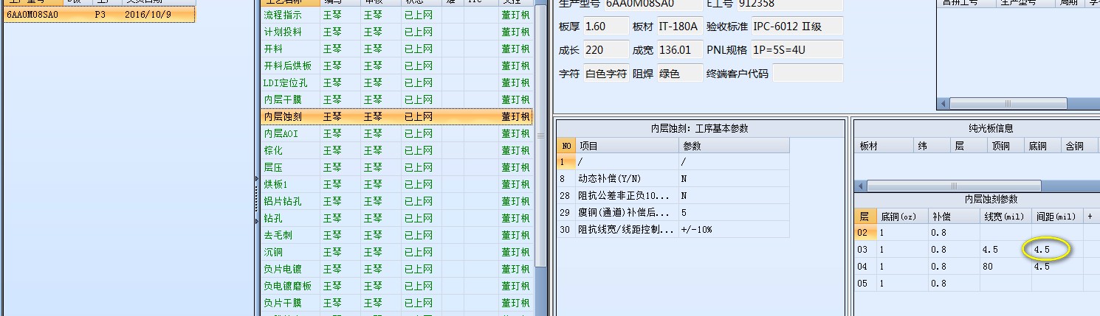1100x316 pixels.
Task: Click the 底铜(oz) column header
Action: point(902,217)
